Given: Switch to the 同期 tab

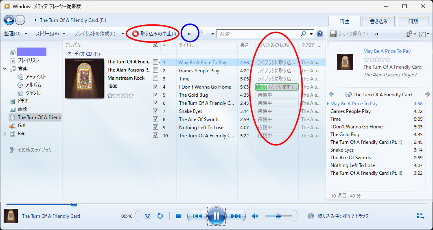Looking at the screenshot, I should [x=413, y=21].
